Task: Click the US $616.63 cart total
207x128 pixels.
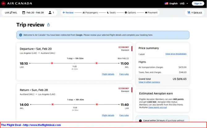Action: [196, 13]
